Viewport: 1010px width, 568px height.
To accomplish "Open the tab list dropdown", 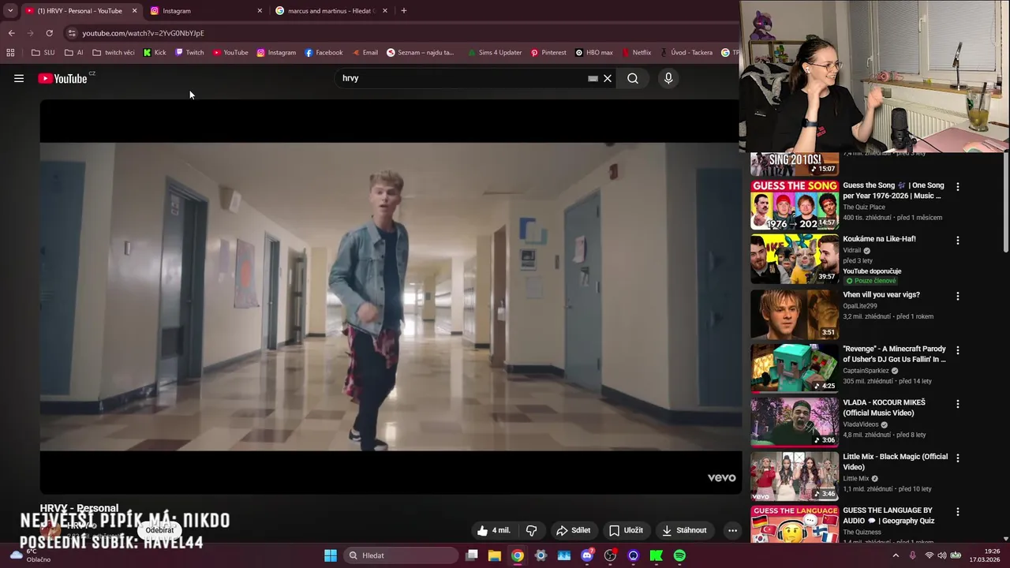I will pyautogui.click(x=10, y=11).
